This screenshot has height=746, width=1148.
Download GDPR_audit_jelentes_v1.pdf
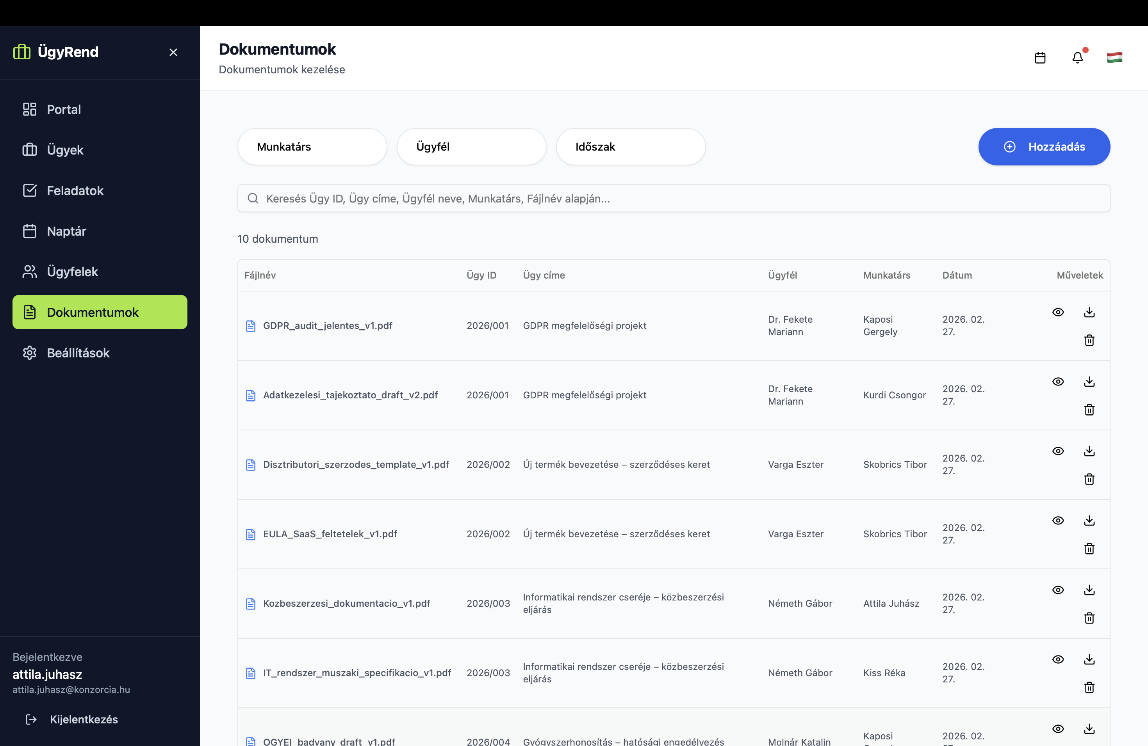tap(1089, 312)
